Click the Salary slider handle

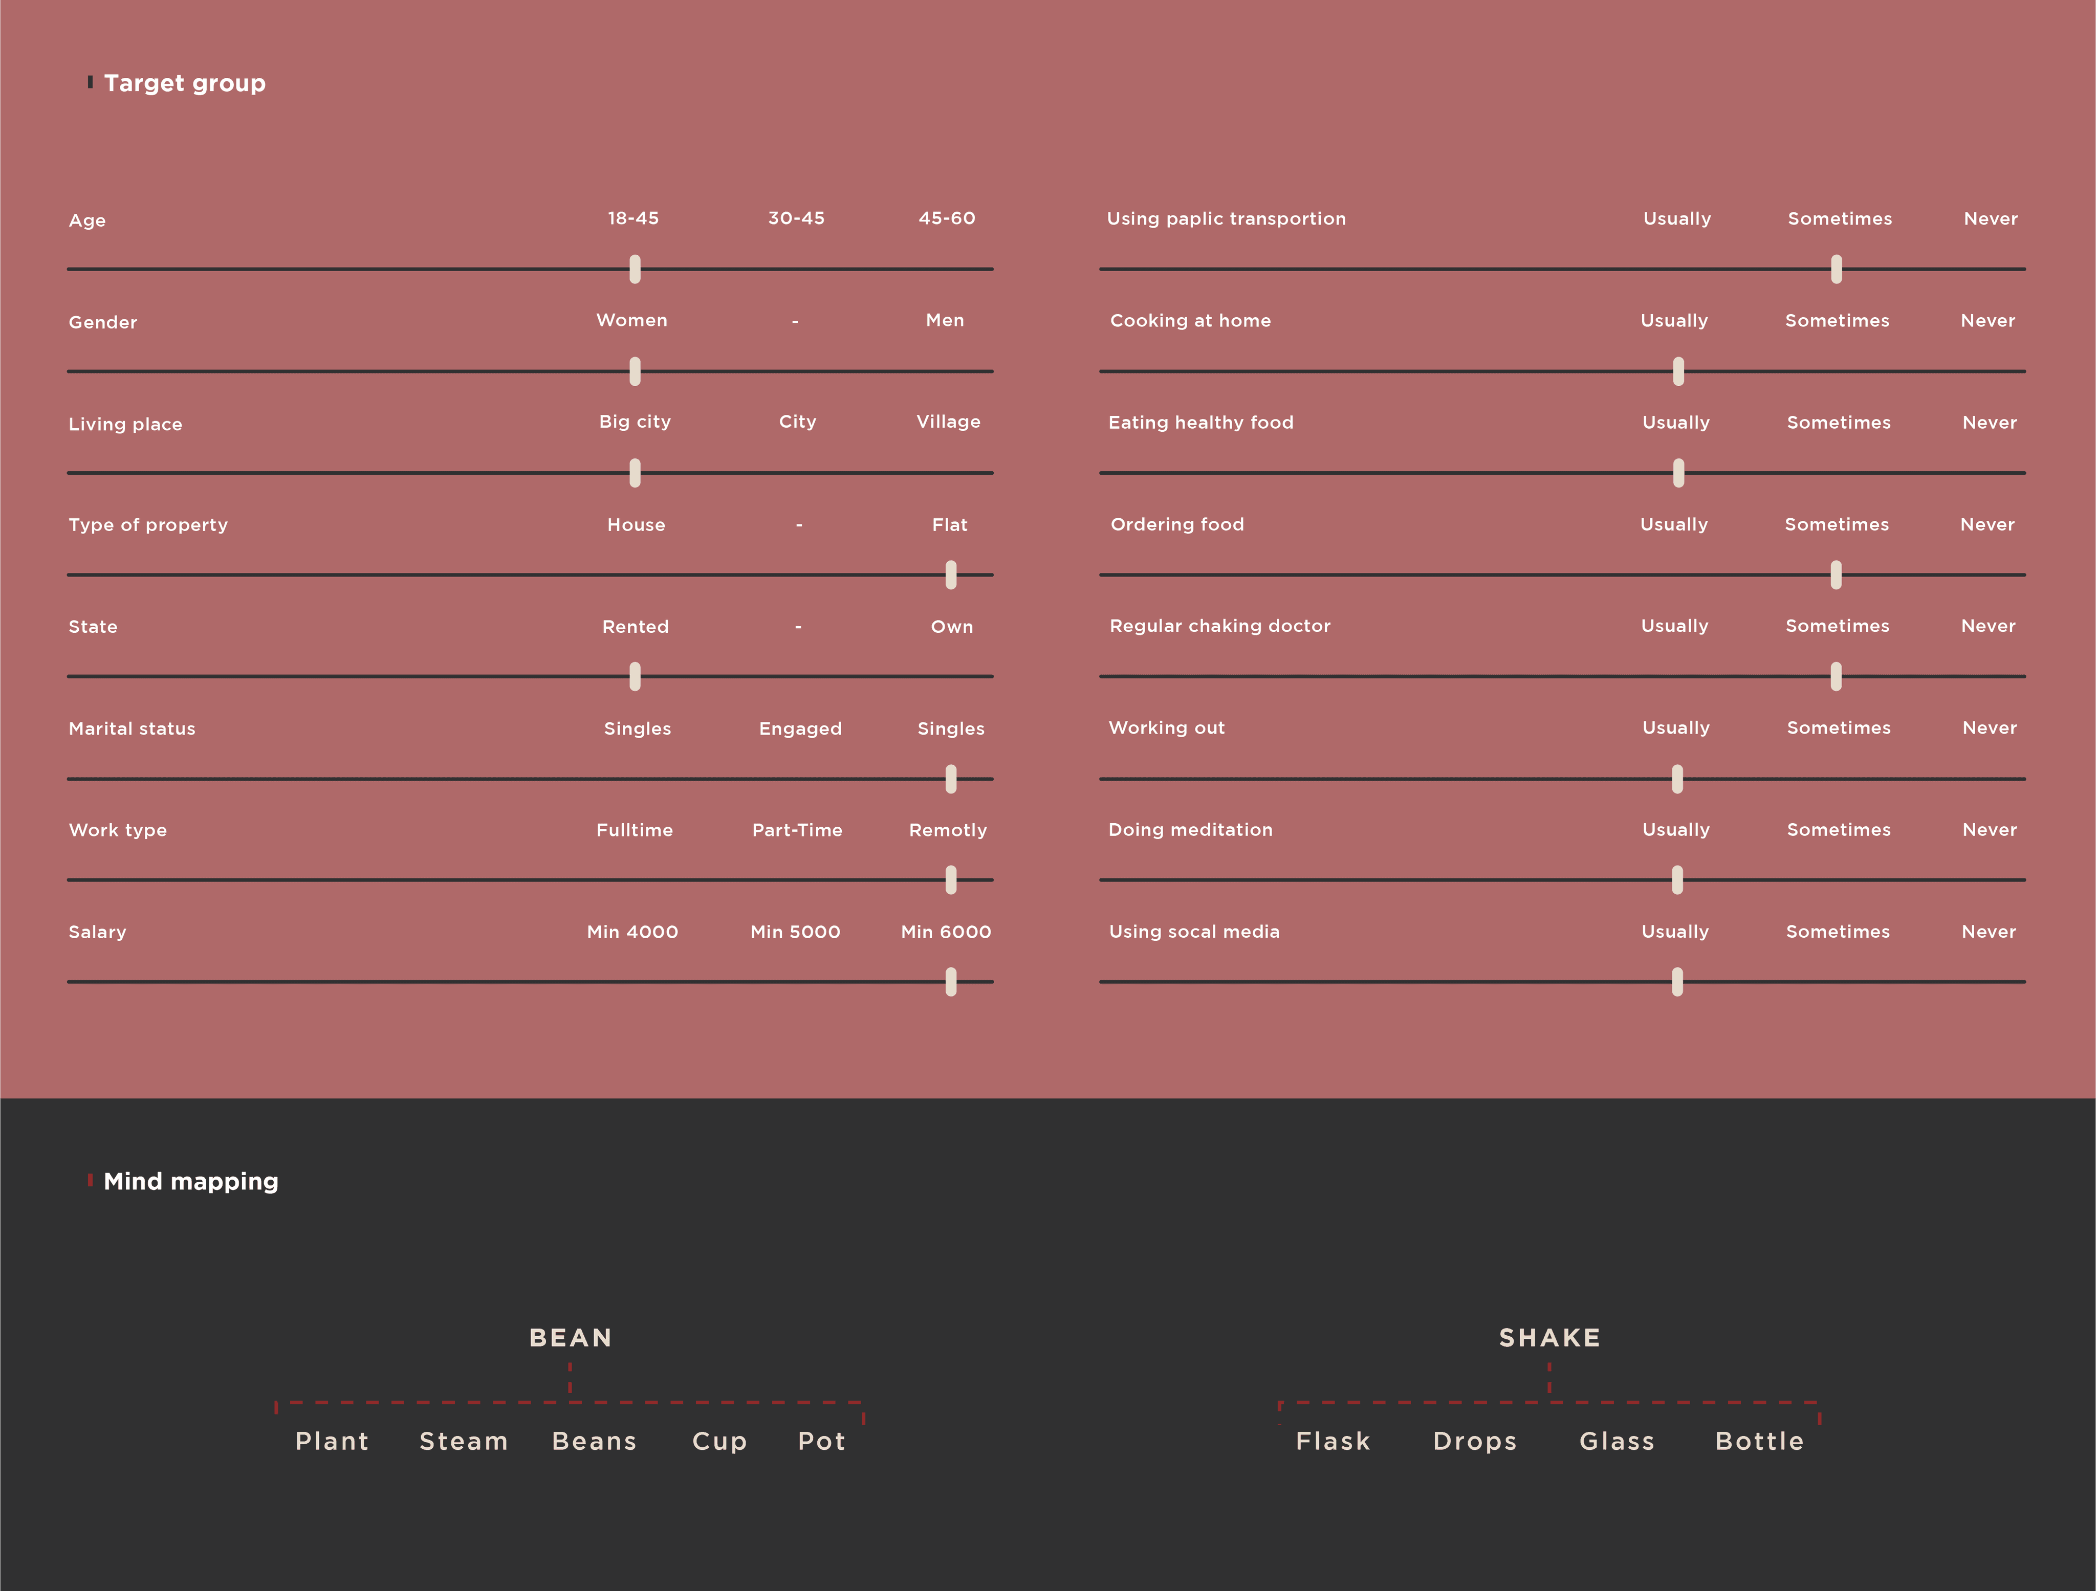[x=950, y=982]
